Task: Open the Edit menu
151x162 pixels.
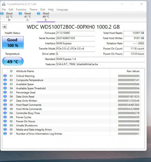Action: point(11,9)
